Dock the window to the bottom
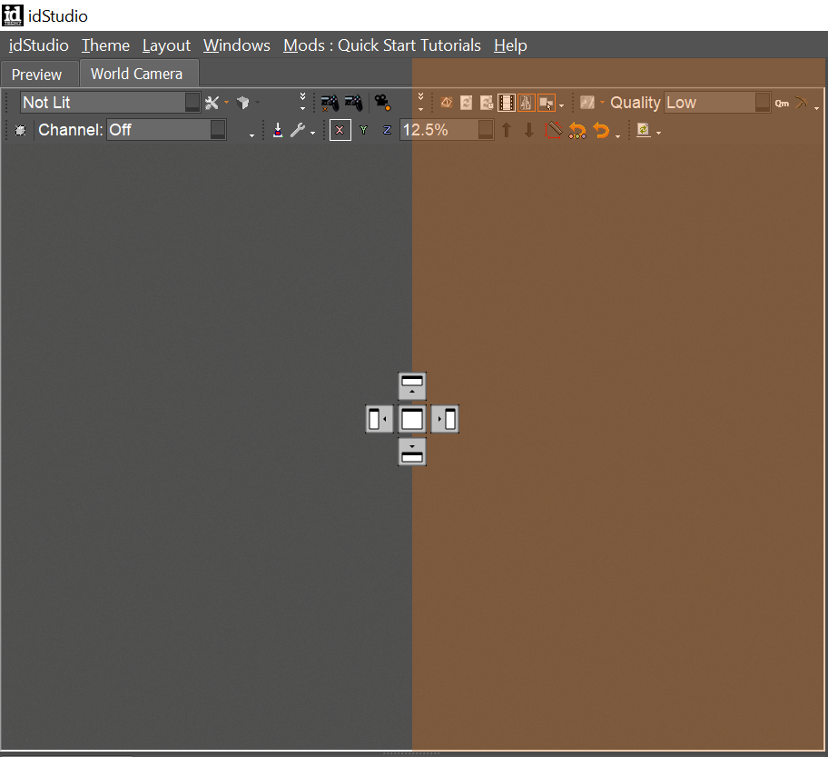This screenshot has height=757, width=828. coord(412,452)
